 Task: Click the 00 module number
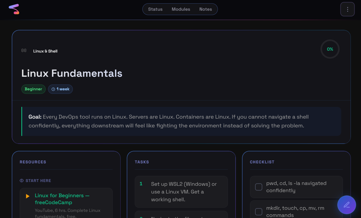24,51
